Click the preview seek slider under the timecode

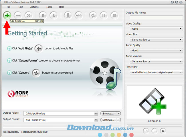click(x=154, y=125)
